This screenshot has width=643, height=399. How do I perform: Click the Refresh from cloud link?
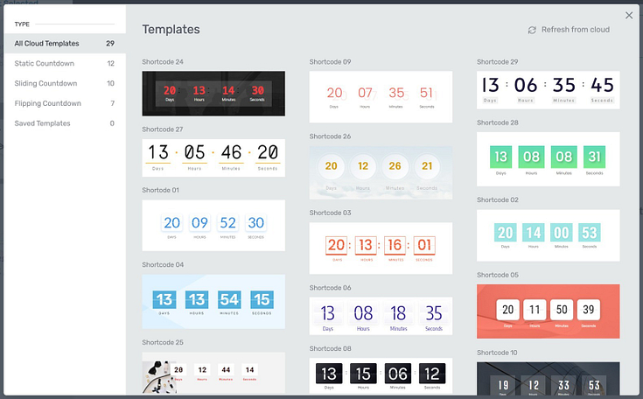coord(575,30)
